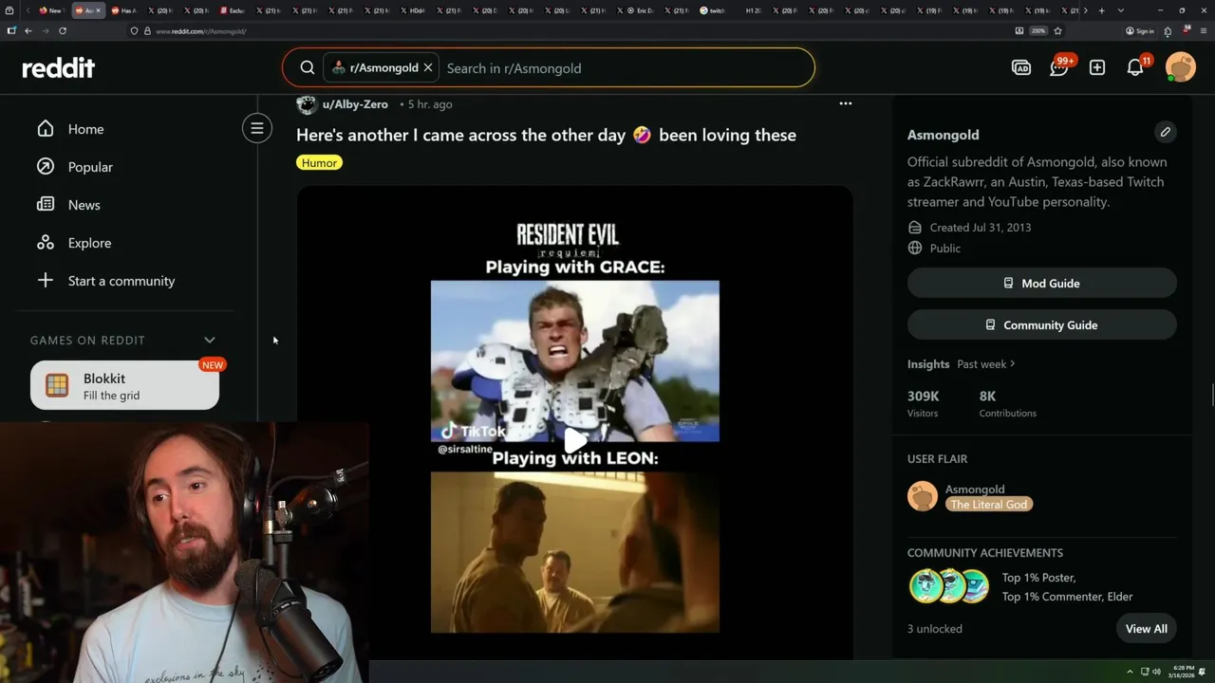The height and width of the screenshot is (683, 1215).
Task: Open the user profile avatar menu
Action: click(1181, 67)
